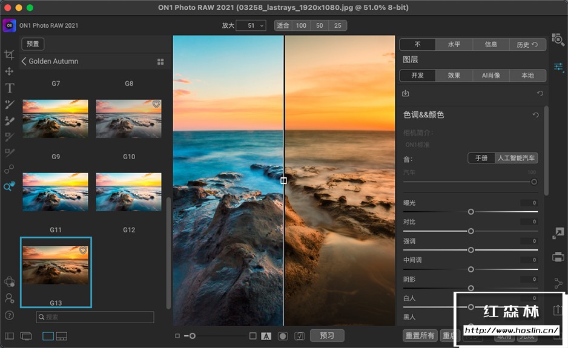
Task: Favorite the G13 preset heart
Action: point(84,250)
